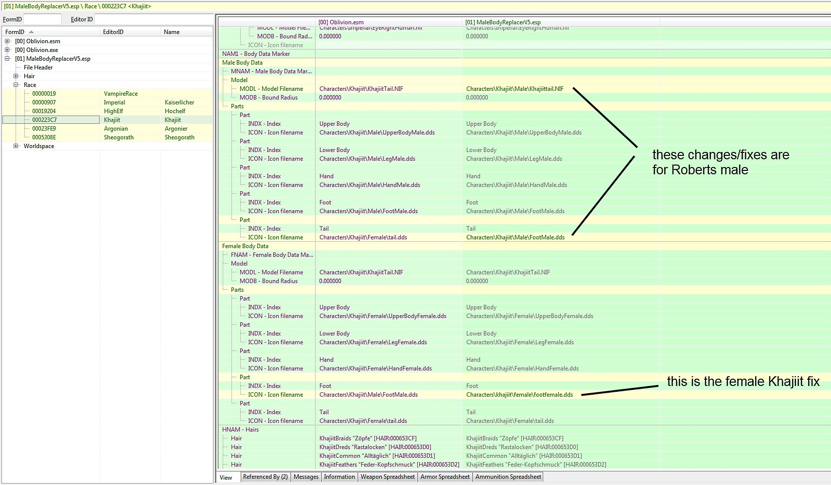Open the Armor Spreadsheet tab
The height and width of the screenshot is (485, 831).
point(445,477)
